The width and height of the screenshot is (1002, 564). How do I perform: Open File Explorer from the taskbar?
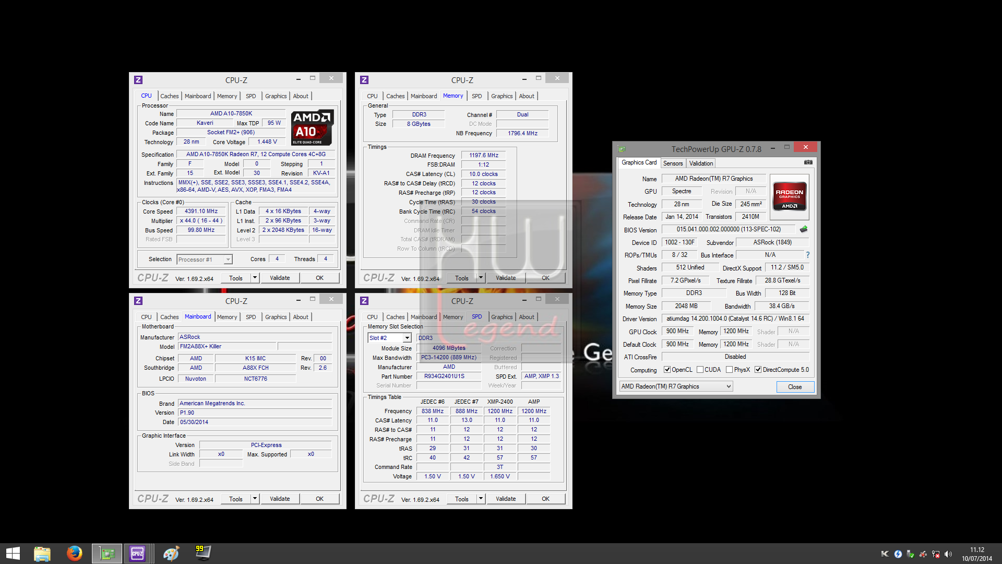point(42,554)
